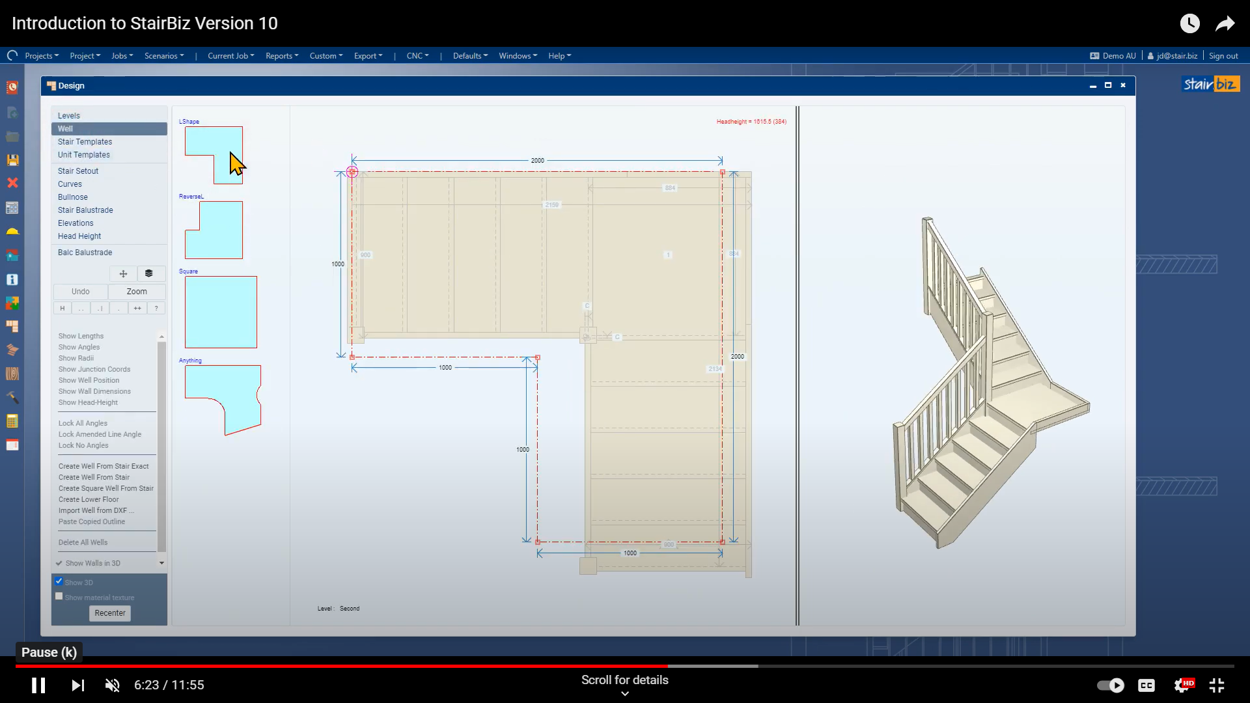Click the hammer icon in the sidebar
Viewport: 1250px width, 703px height.
click(12, 398)
